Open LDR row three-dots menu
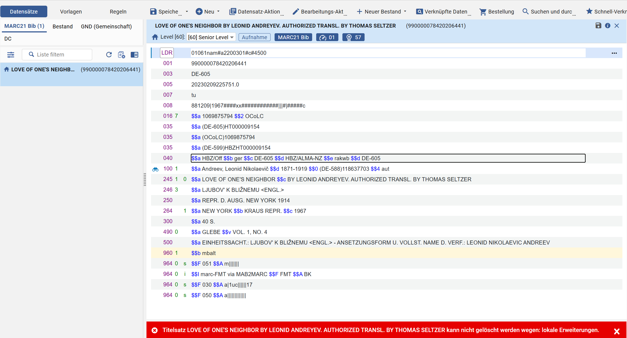 coord(614,53)
